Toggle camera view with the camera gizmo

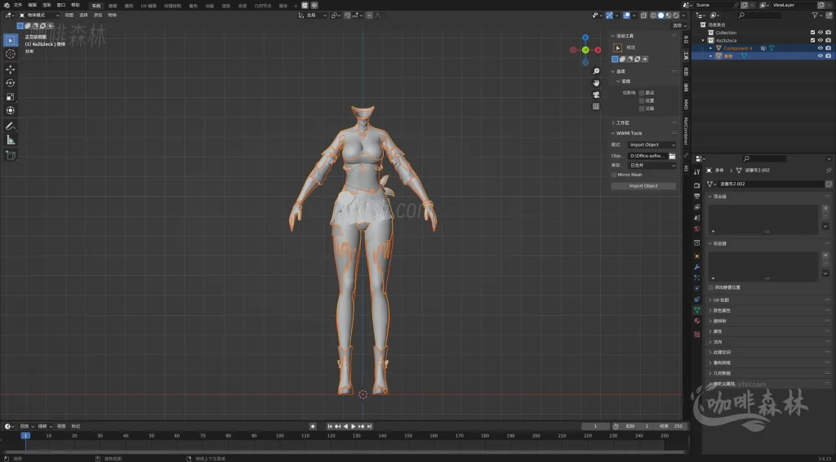coord(596,95)
